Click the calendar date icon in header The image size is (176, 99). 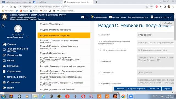(152, 17)
